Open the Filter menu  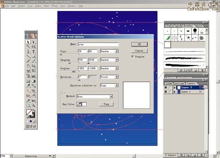click(46, 6)
